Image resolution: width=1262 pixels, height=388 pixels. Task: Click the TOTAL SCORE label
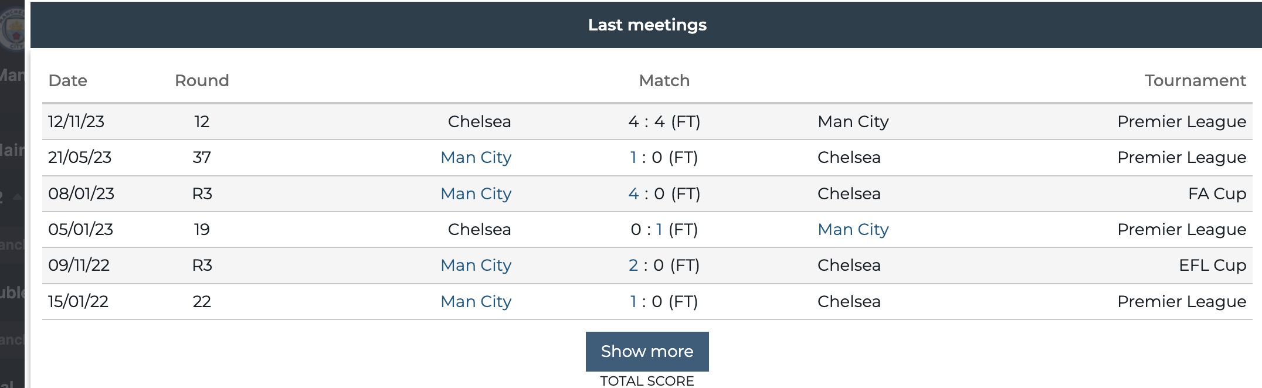(647, 381)
